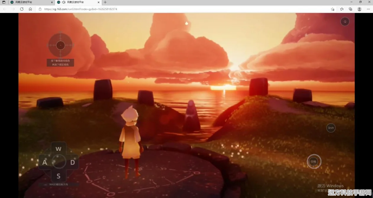Image resolution: width=373 pixels, height=198 pixels.
Task: Switch to the second 网易云游戏平台 tab with audio
Action: pyautogui.click(x=78, y=2)
